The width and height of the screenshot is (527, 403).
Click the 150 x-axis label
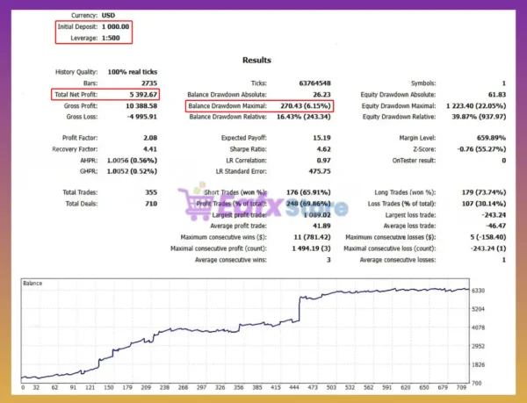point(109,387)
